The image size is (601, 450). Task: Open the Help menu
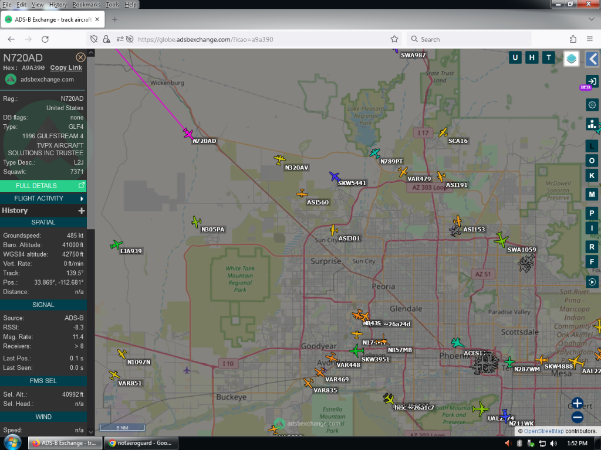coord(130,5)
